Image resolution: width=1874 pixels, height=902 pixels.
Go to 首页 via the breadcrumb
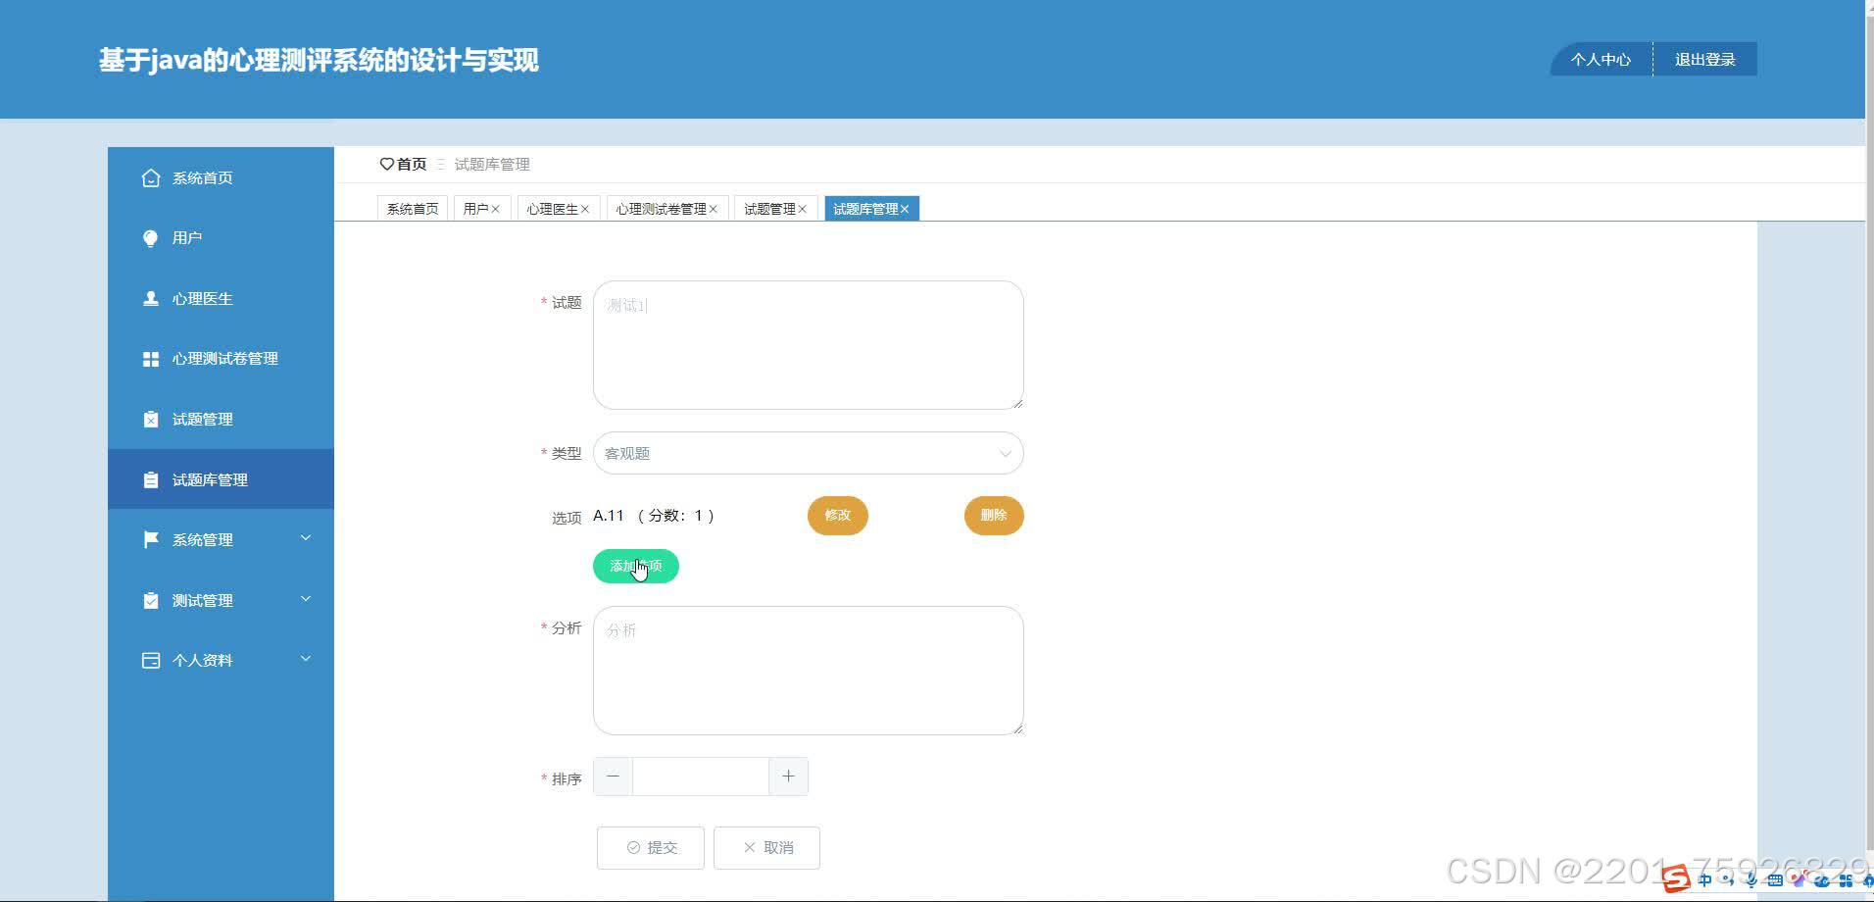point(412,164)
